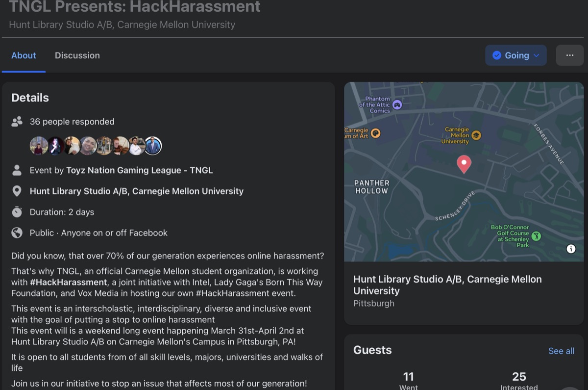
Task: Click the Panther Hollow map label
Action: point(372,187)
